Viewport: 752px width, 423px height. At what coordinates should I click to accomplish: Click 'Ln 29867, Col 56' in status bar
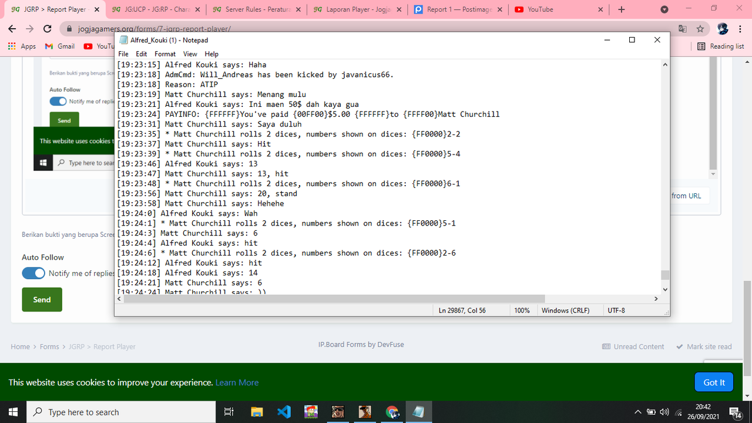[x=462, y=310]
